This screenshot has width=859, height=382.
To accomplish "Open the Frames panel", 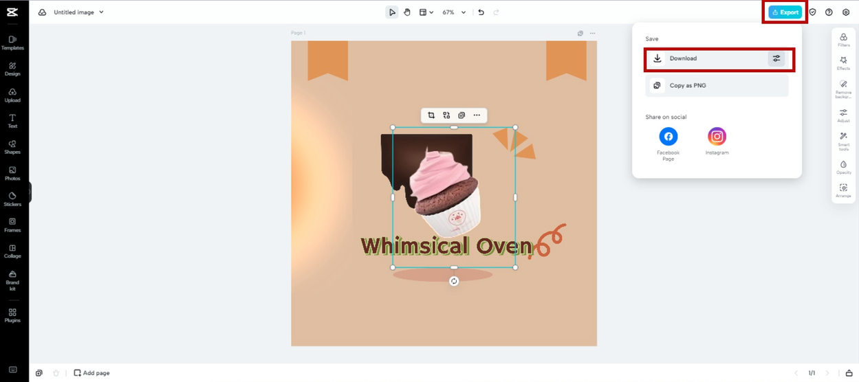I will pyautogui.click(x=12, y=225).
